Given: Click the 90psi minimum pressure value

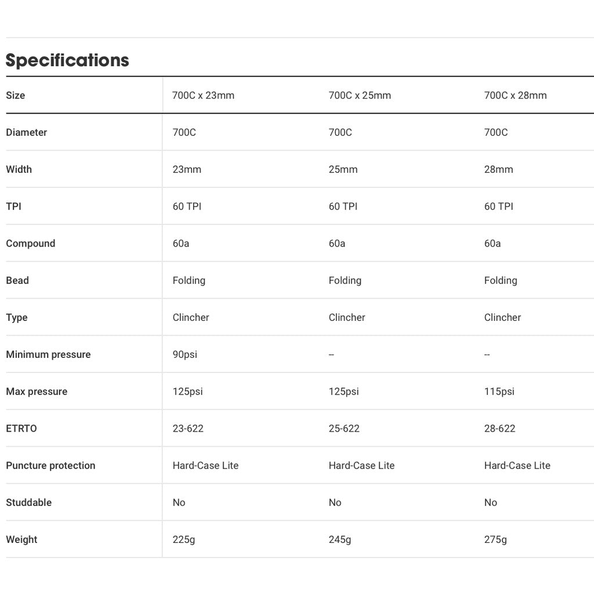Looking at the screenshot, I should (185, 354).
